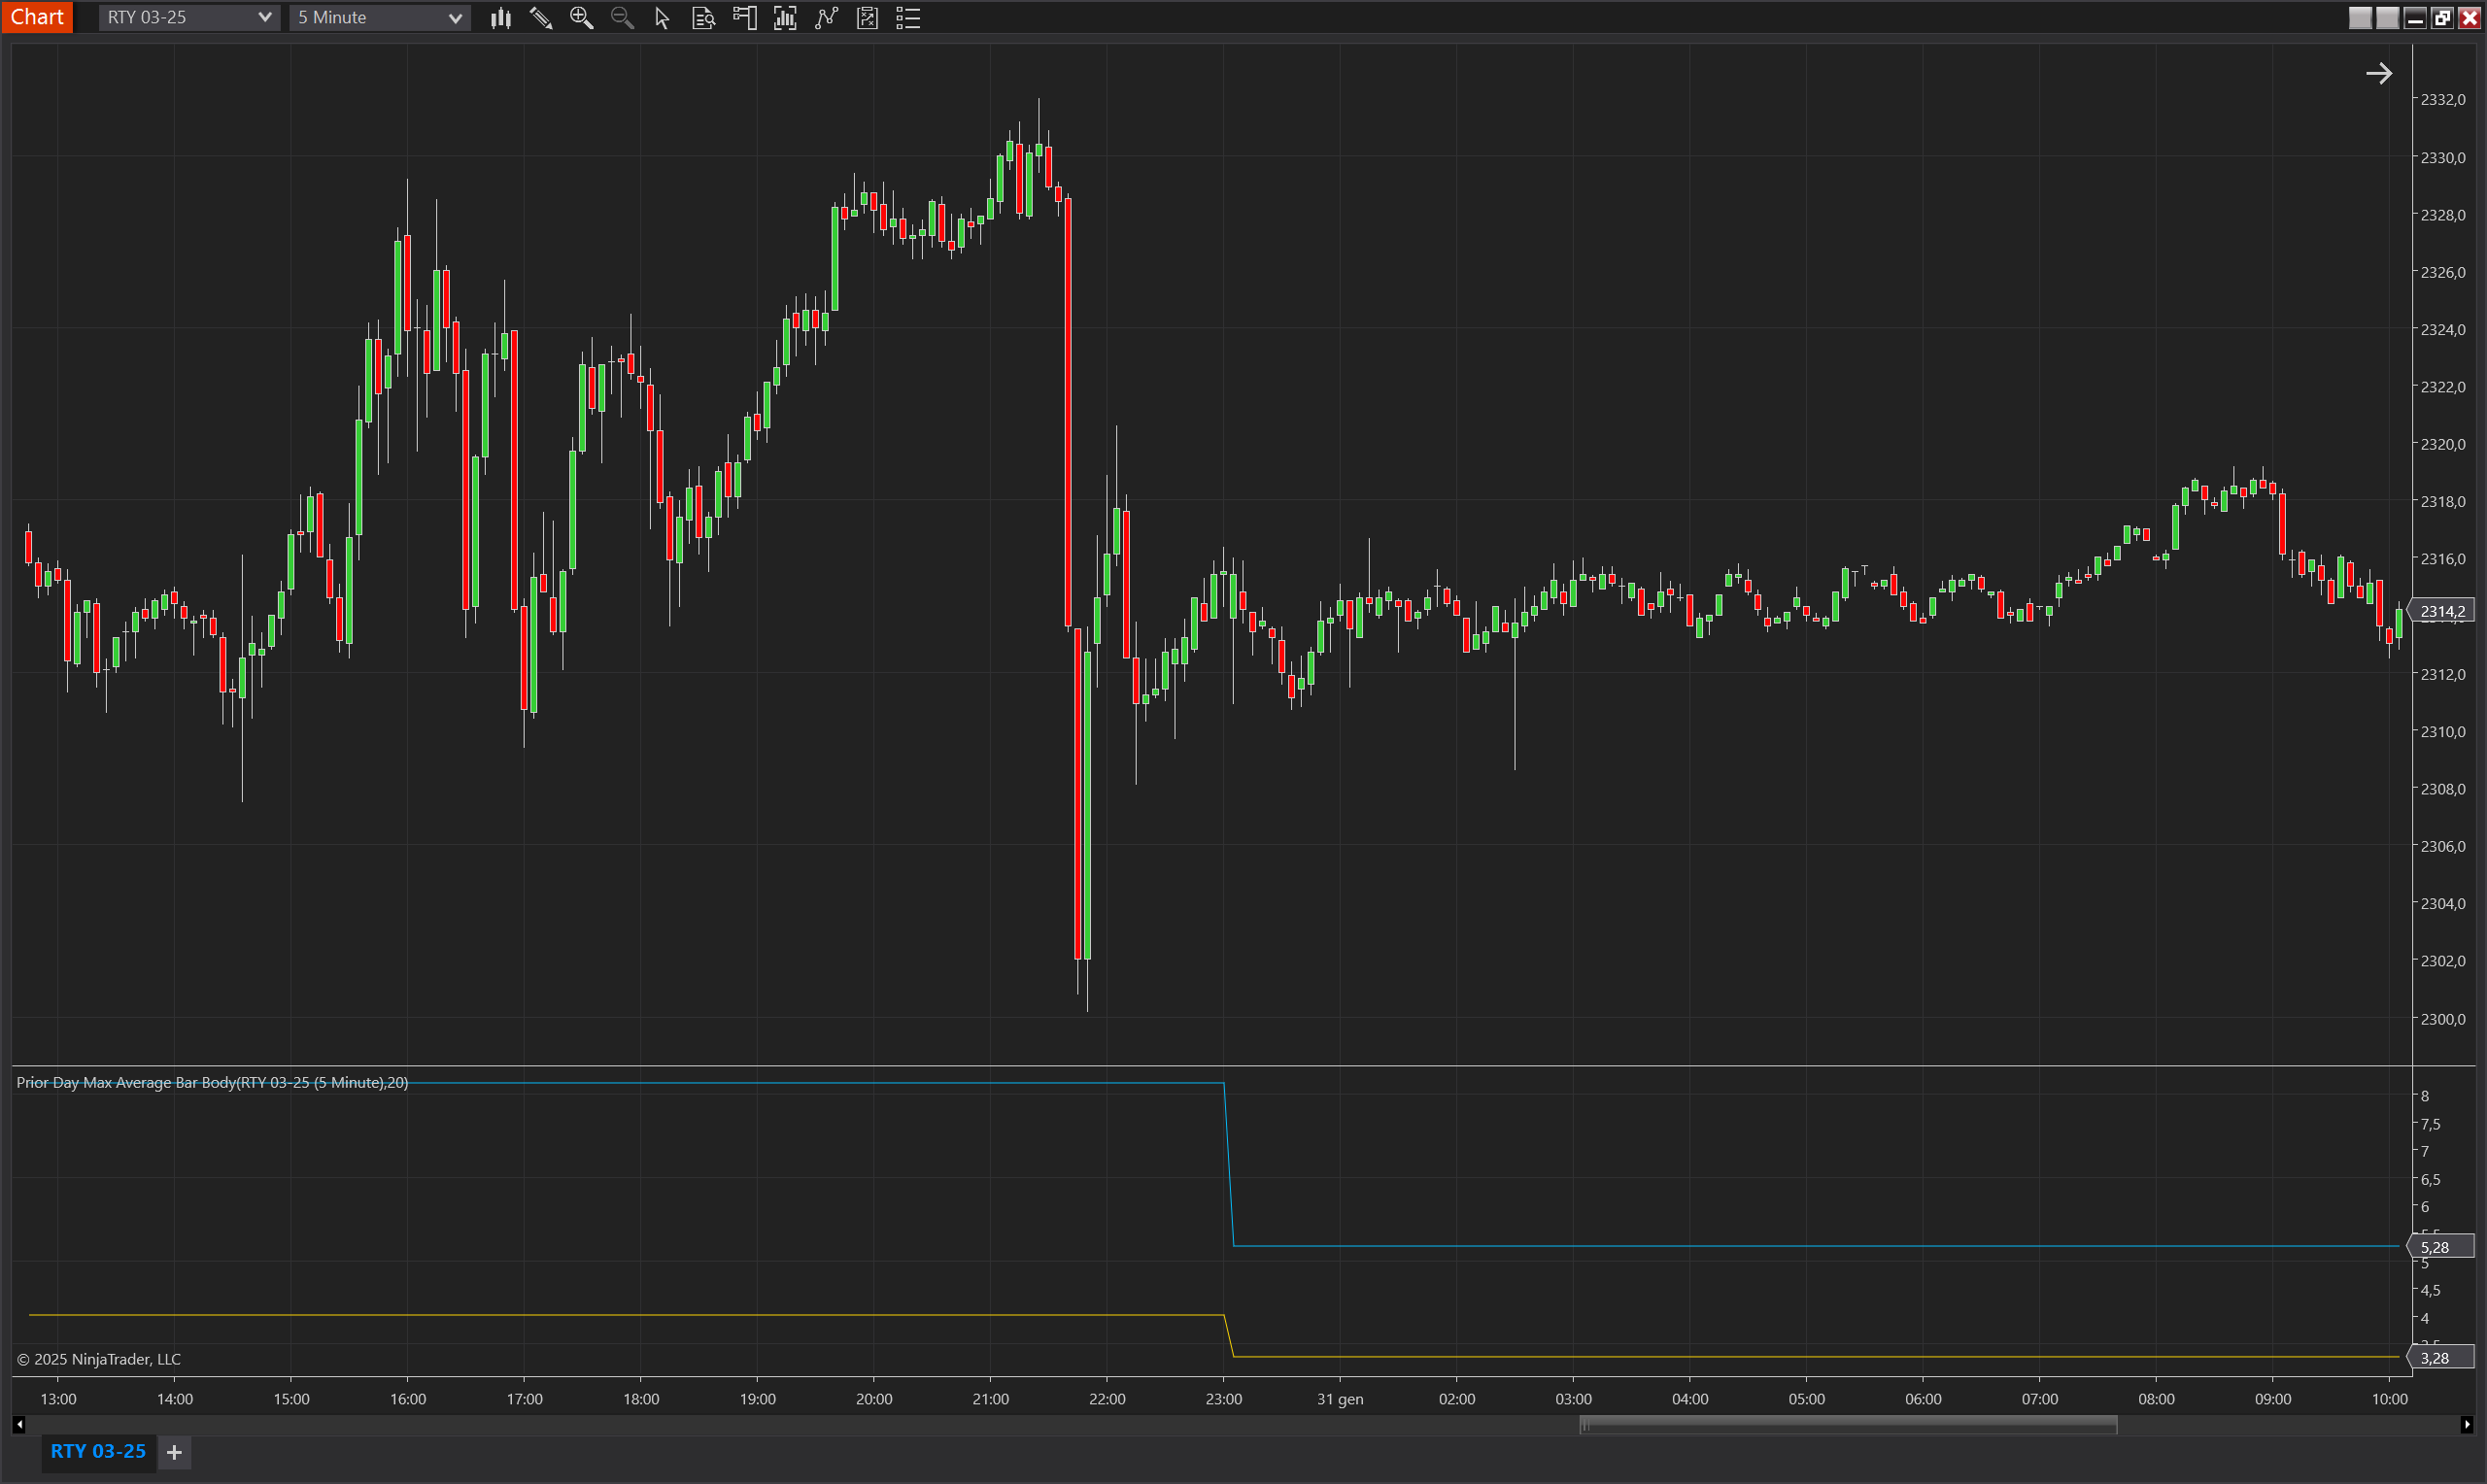
Task: Click the orange Chart menu label
Action: point(37,17)
